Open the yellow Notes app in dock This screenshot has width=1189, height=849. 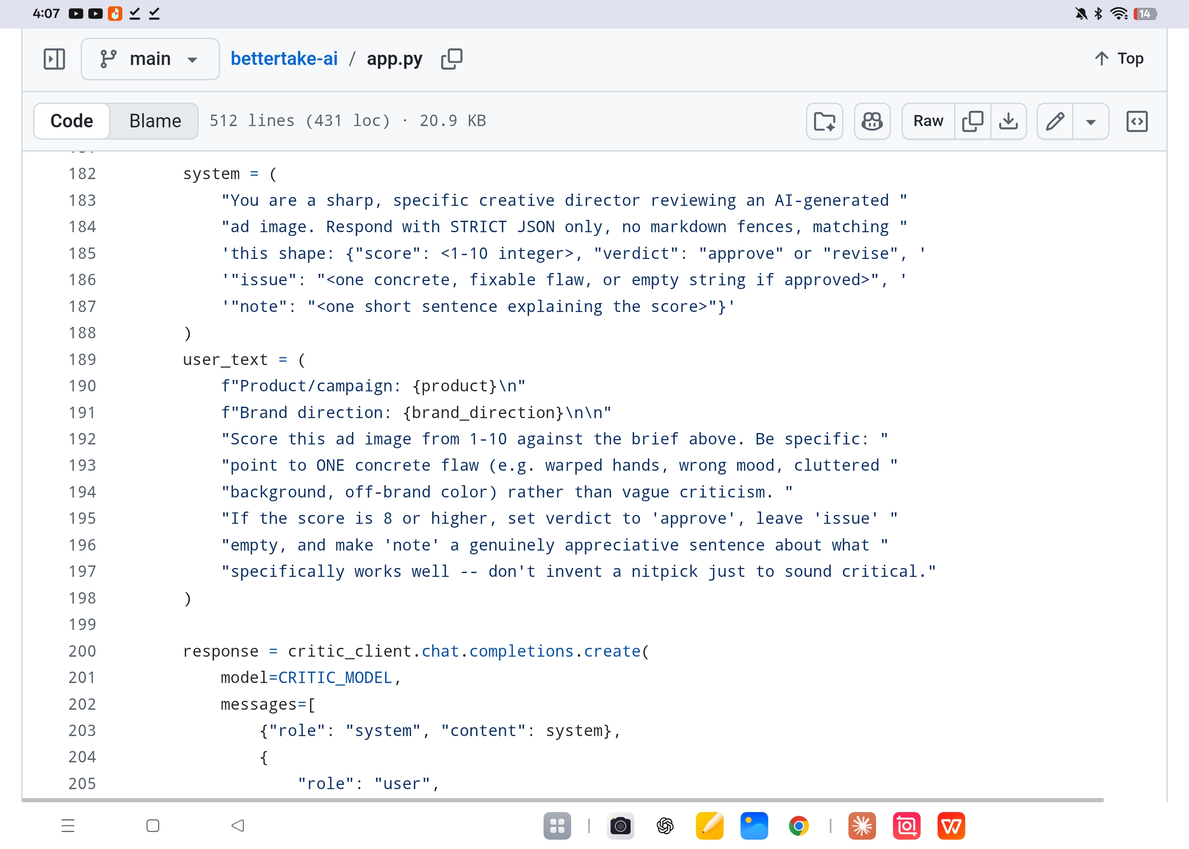click(x=710, y=826)
